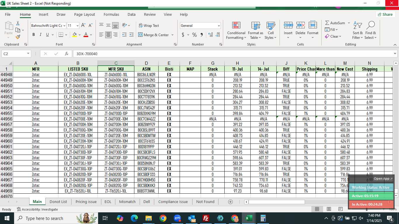Click the formula bar containing 3DX-700040
This screenshot has height=224, width=399.
pos(233,54)
